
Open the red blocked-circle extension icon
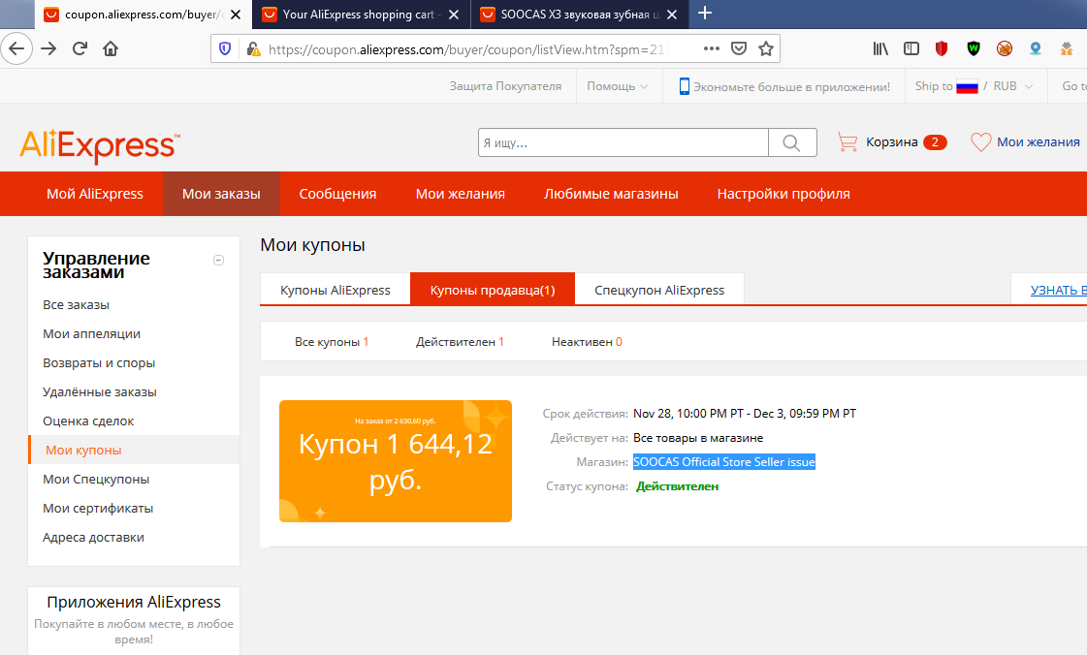click(1005, 48)
